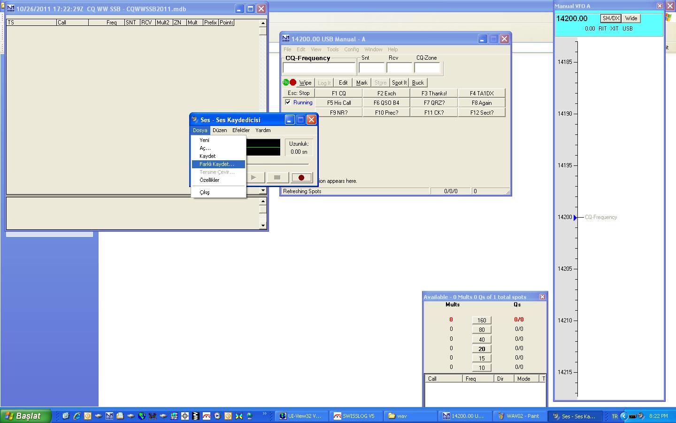This screenshot has height=423, width=676.
Task: Click the SSTV icon in quick launch
Action: point(174,416)
